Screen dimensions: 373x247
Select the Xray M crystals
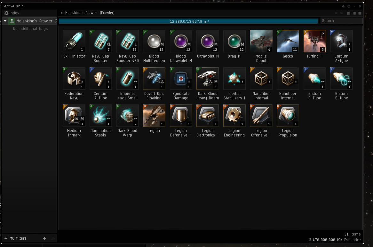234,41
